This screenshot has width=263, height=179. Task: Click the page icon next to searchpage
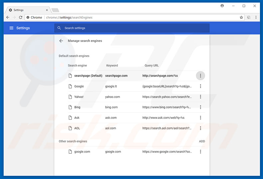pyautogui.click(x=70, y=76)
